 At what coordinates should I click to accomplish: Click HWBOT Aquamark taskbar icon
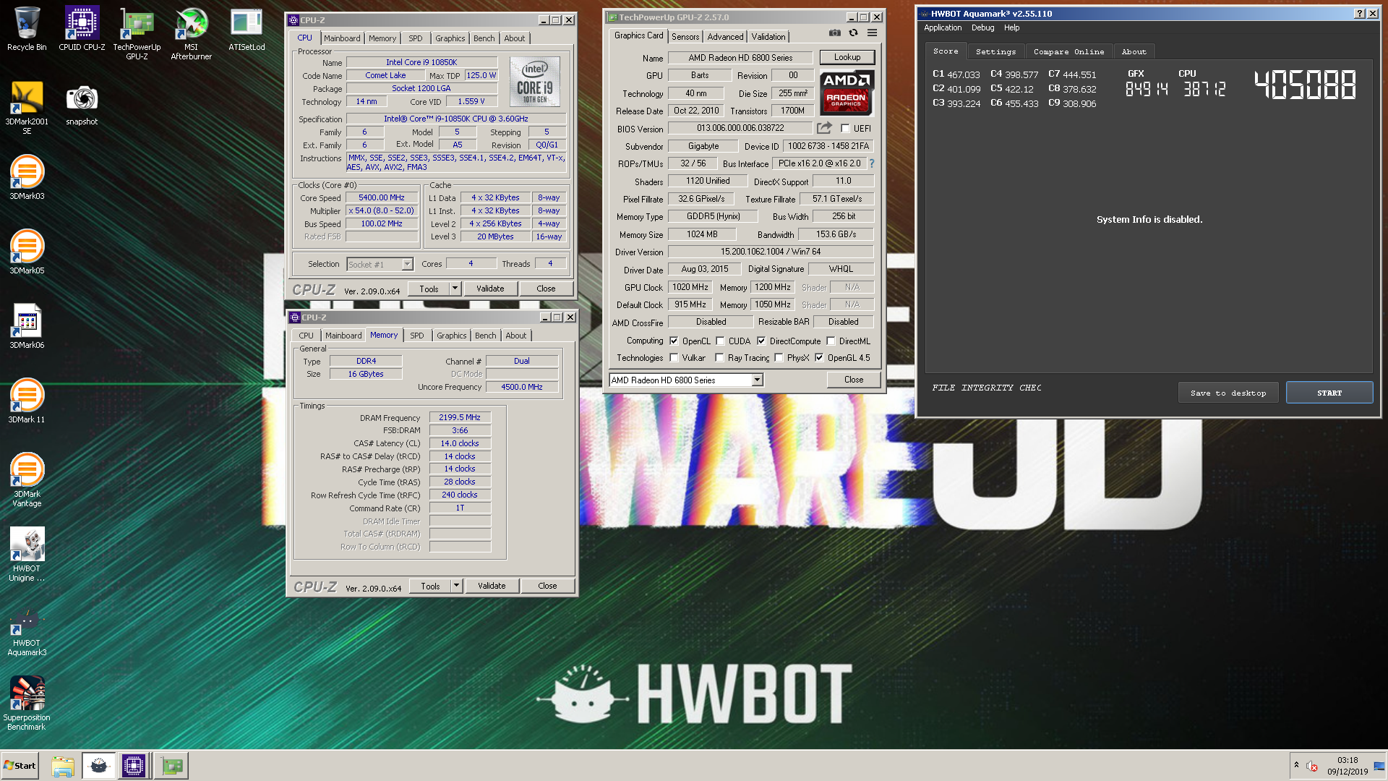[98, 766]
